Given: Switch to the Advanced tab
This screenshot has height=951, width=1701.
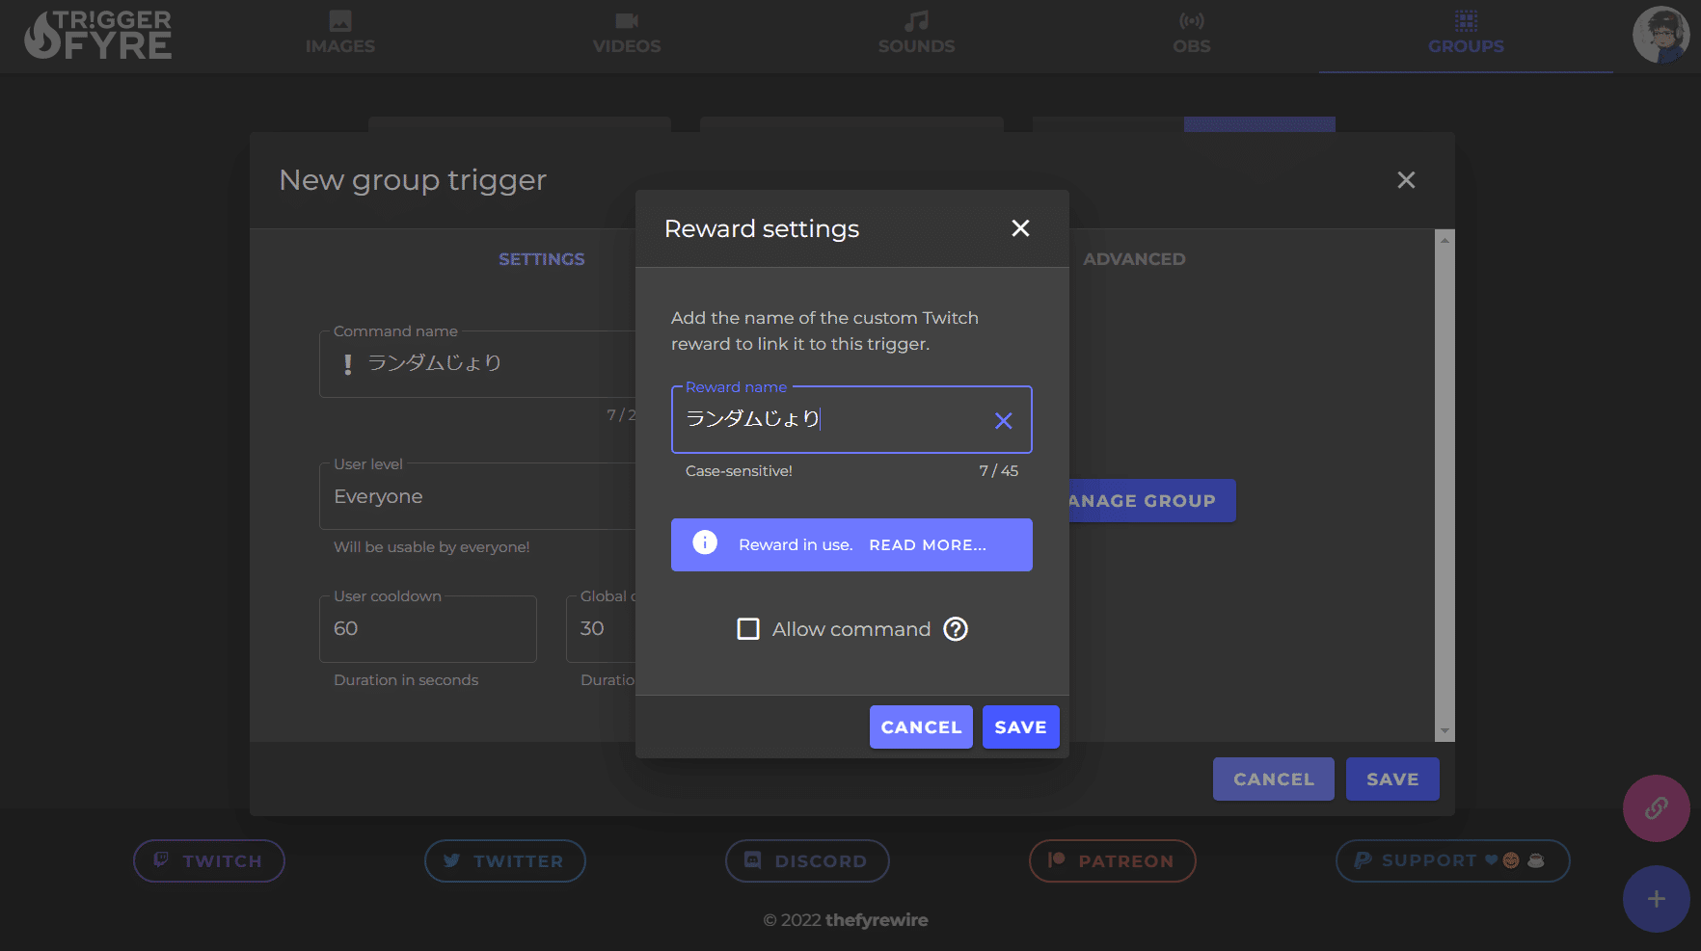Looking at the screenshot, I should [1134, 259].
